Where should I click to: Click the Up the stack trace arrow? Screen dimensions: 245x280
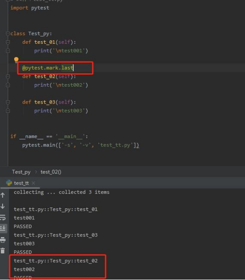3,195
